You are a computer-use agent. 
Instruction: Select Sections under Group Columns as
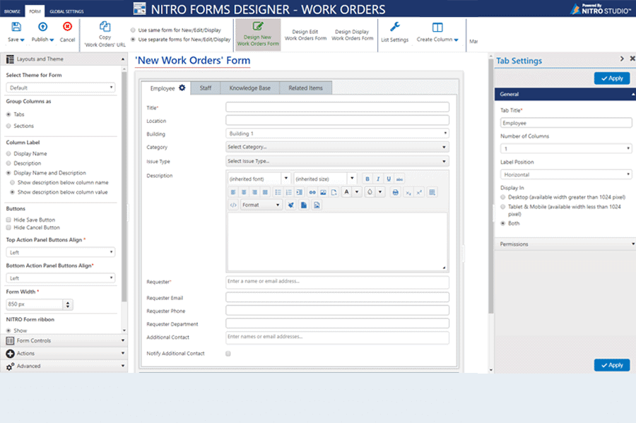click(8, 126)
